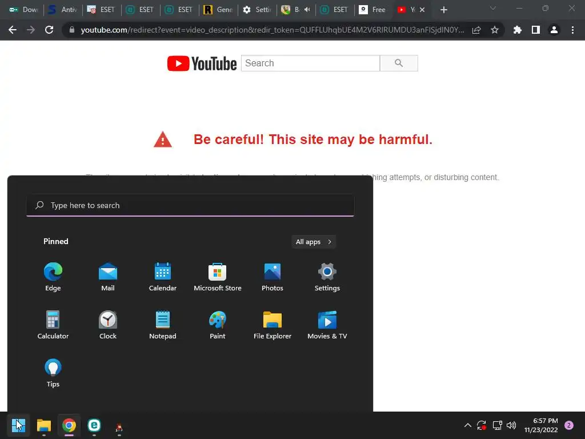585x439 pixels.
Task: Switch to Chrome in taskbar
Action: click(x=69, y=425)
